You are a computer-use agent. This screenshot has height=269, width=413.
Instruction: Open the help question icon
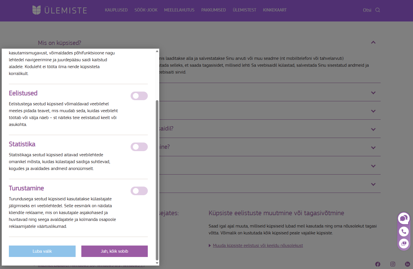click(404, 244)
